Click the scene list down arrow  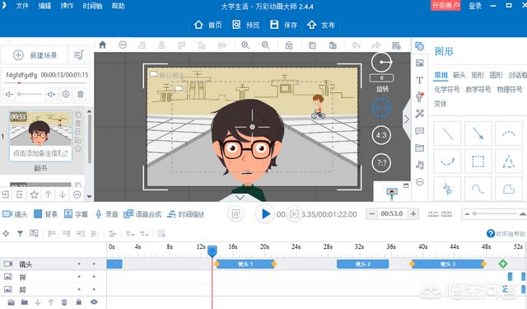point(89,196)
